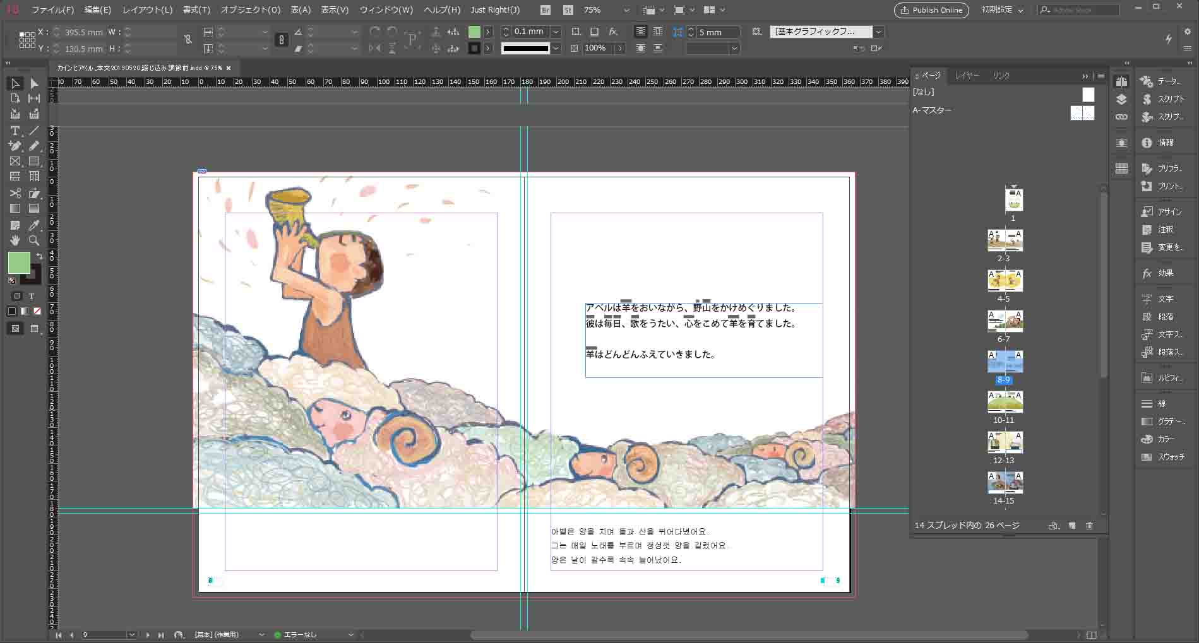The width and height of the screenshot is (1199, 643).
Task: Open Links panel icon in dock
Action: [x=1121, y=117]
